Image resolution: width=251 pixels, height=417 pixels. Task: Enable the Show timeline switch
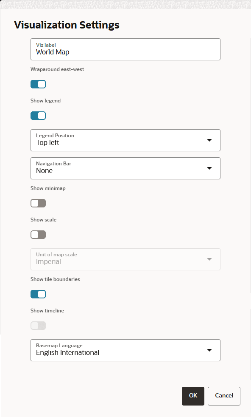click(38, 325)
